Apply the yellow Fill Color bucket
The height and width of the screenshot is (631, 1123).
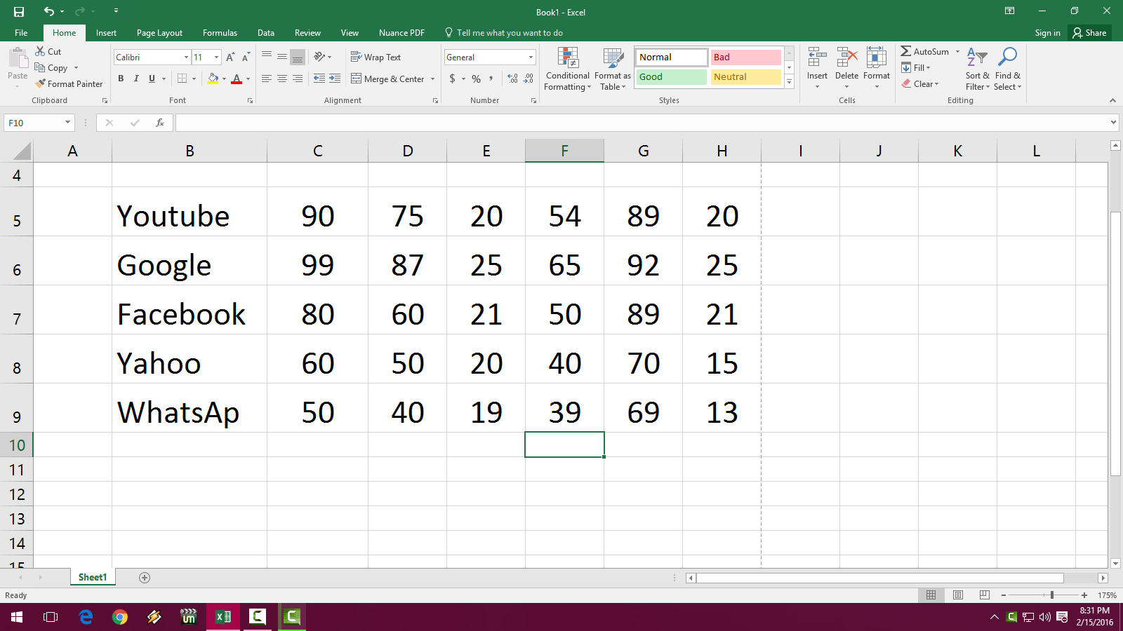213,79
